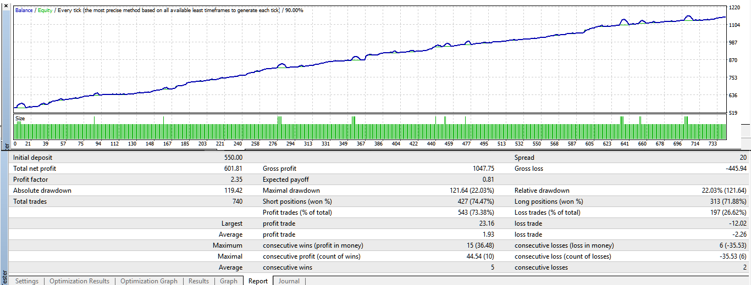Click Profit trades value 543 (73.38%)
The height and width of the screenshot is (285, 751).
475,213
